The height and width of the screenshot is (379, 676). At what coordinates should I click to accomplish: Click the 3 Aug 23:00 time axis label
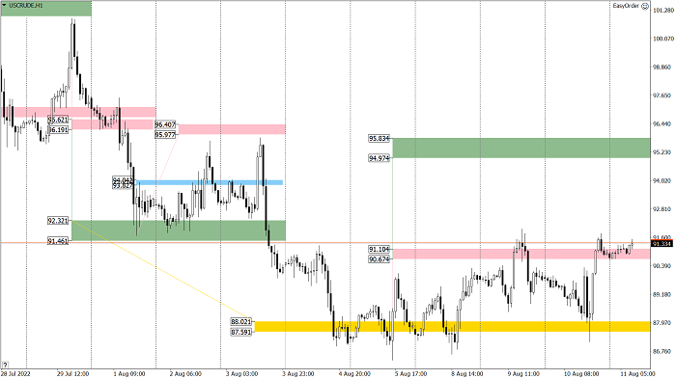[297, 374]
